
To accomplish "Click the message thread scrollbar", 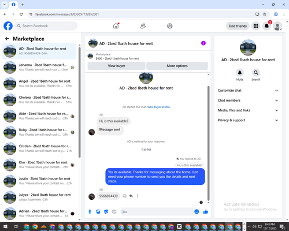I will (x=208, y=143).
